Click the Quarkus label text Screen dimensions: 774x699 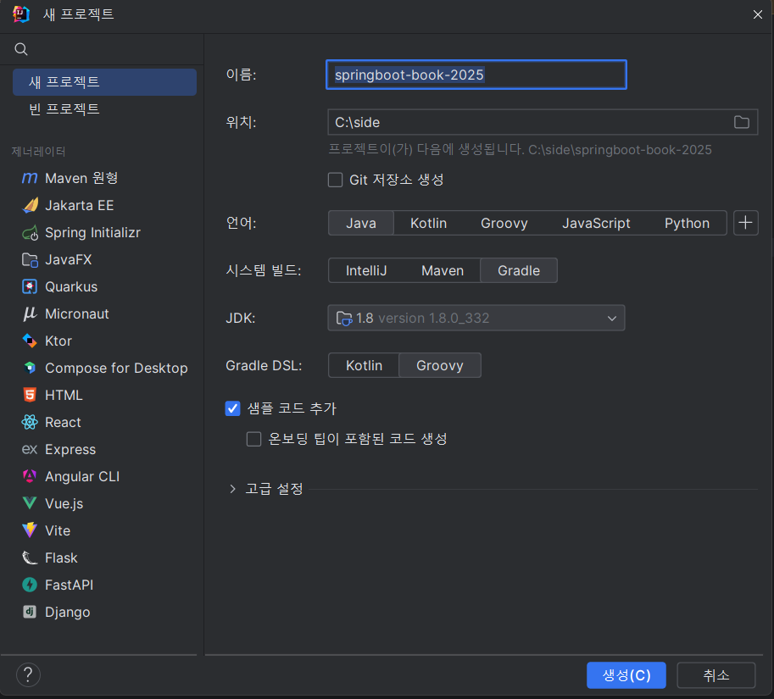click(71, 286)
